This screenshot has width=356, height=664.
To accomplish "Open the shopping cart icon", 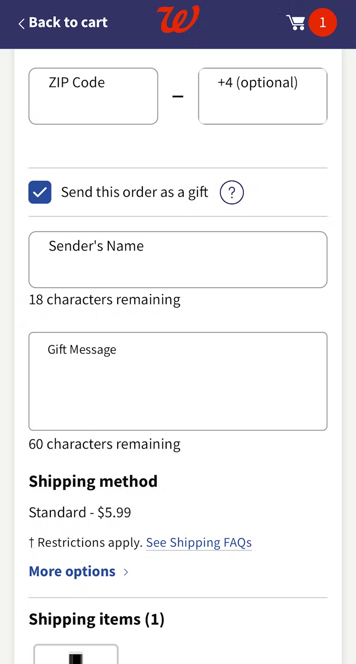I will point(295,22).
